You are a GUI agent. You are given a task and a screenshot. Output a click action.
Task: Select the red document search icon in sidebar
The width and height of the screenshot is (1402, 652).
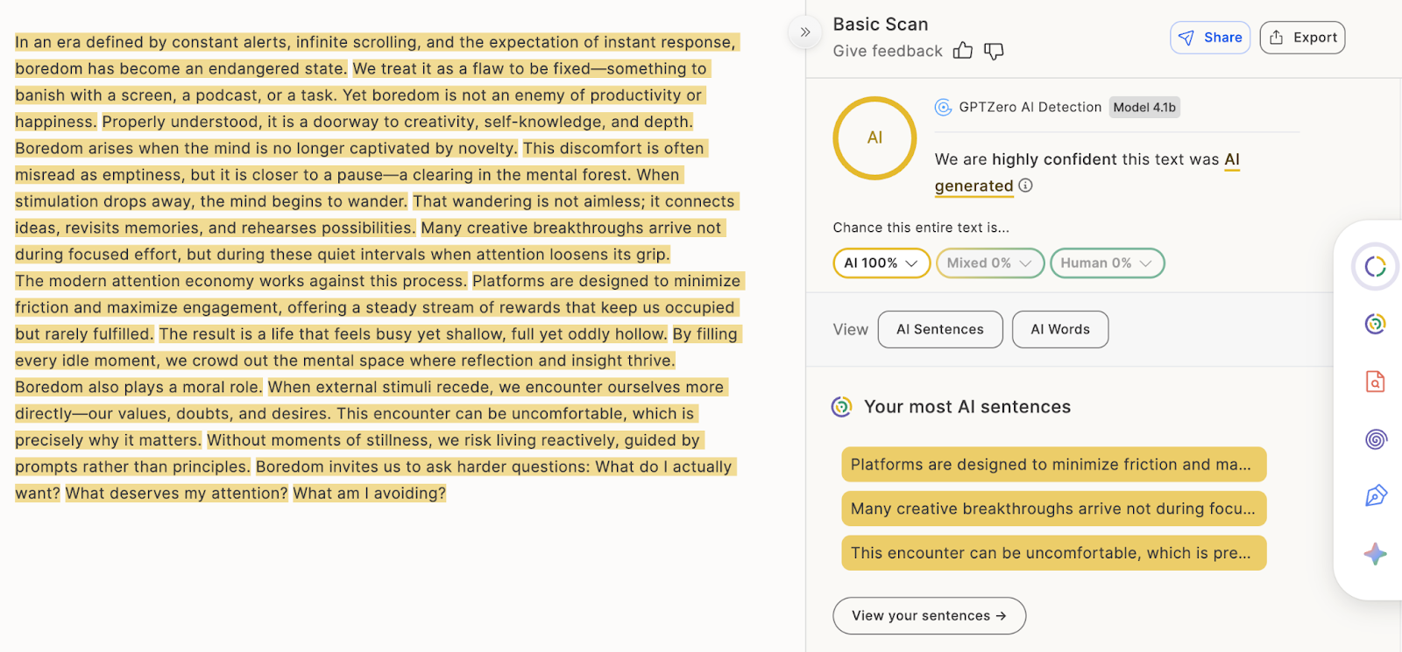click(x=1375, y=382)
